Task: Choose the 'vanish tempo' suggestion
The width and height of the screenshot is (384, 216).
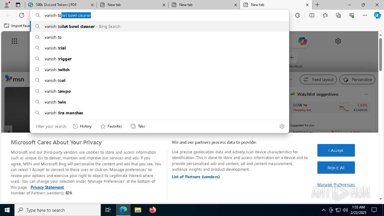Action: tap(159, 91)
